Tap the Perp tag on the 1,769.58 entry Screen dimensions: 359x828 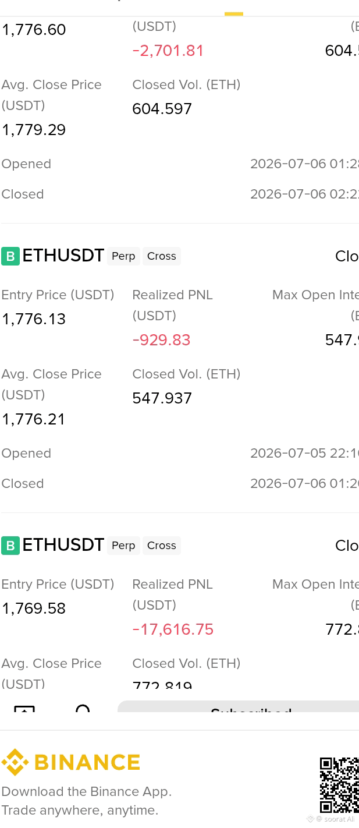click(x=123, y=546)
